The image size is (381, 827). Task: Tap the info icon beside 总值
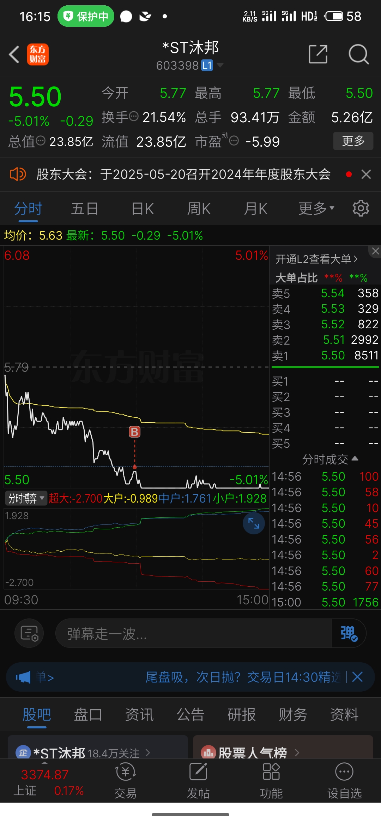click(41, 141)
